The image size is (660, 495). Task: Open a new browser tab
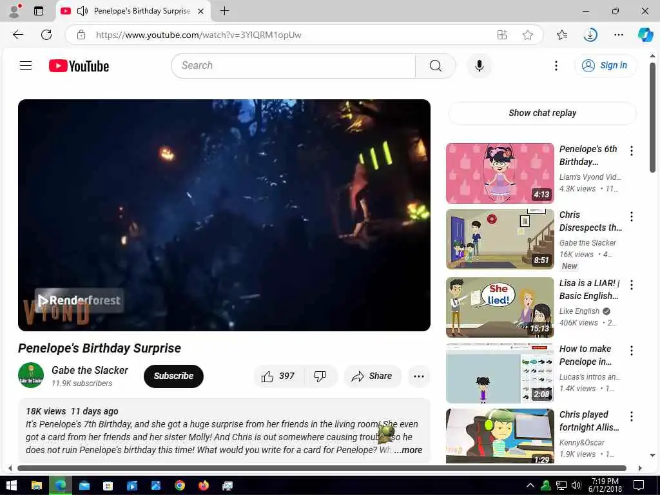point(225,11)
